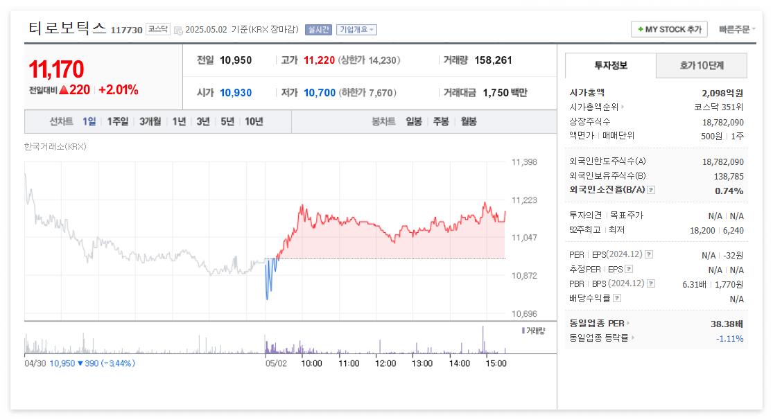Click the PER|EPS(2024.12) question mark icon
Image resolution: width=773 pixels, height=420 pixels.
(x=649, y=254)
